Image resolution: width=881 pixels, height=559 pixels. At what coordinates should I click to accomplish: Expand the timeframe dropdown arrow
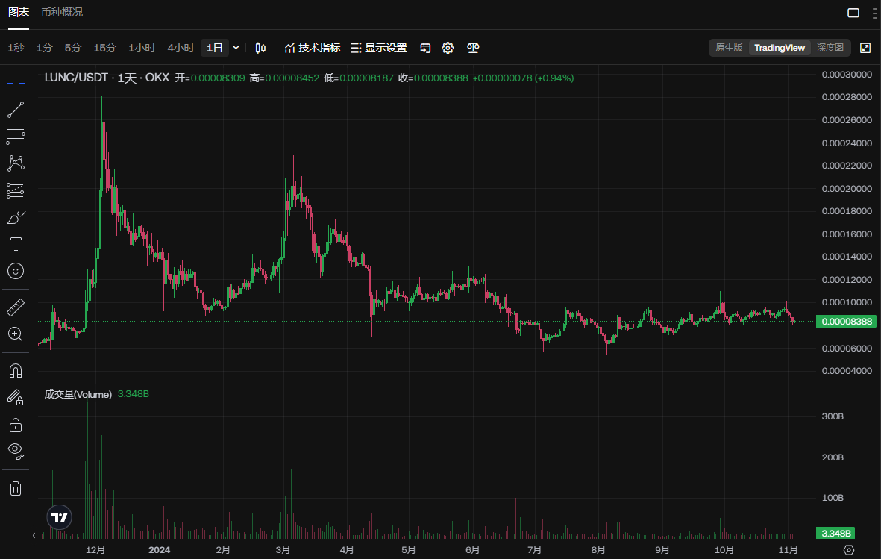(x=236, y=48)
